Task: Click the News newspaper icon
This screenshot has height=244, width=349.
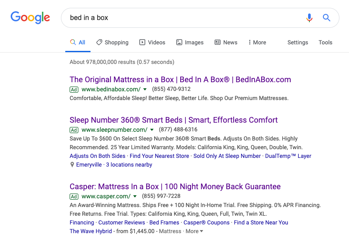Action: click(218, 42)
